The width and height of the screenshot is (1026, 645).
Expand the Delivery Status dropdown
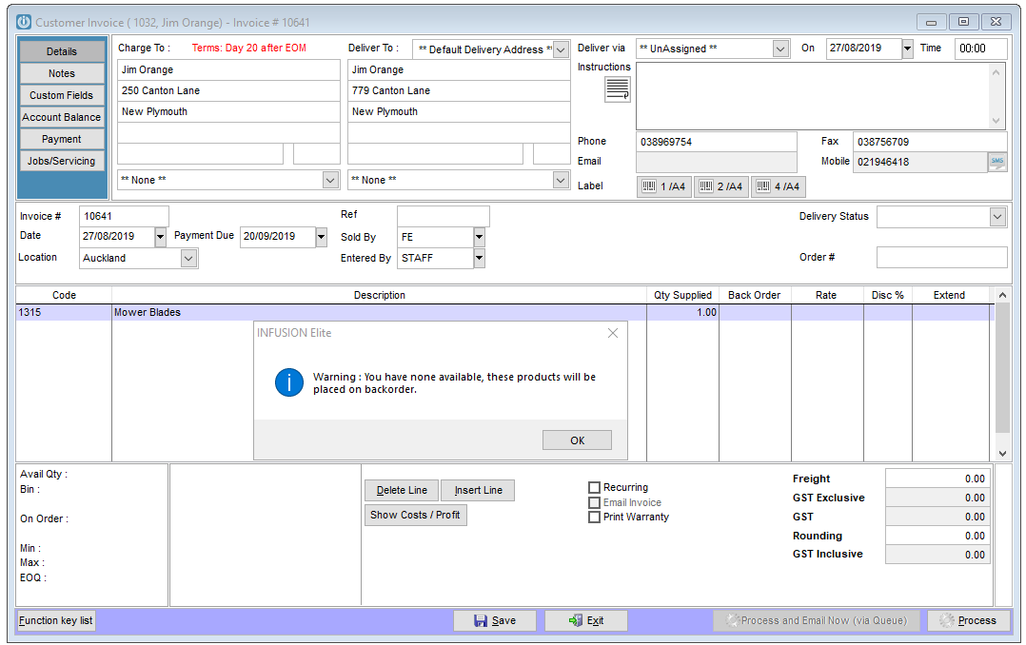point(998,216)
